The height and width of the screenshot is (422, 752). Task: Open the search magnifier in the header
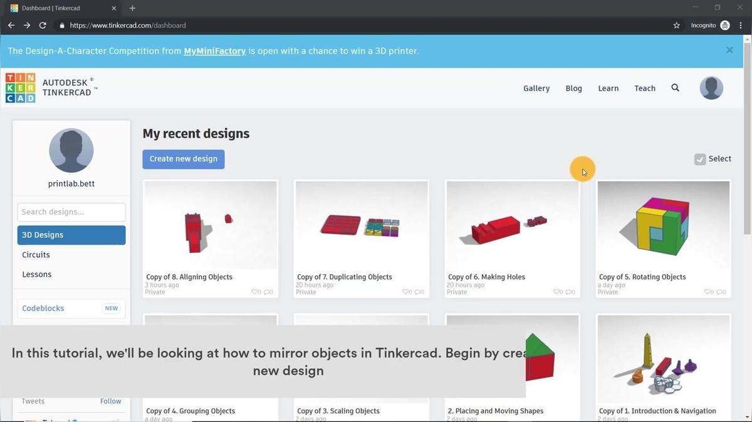pos(675,88)
